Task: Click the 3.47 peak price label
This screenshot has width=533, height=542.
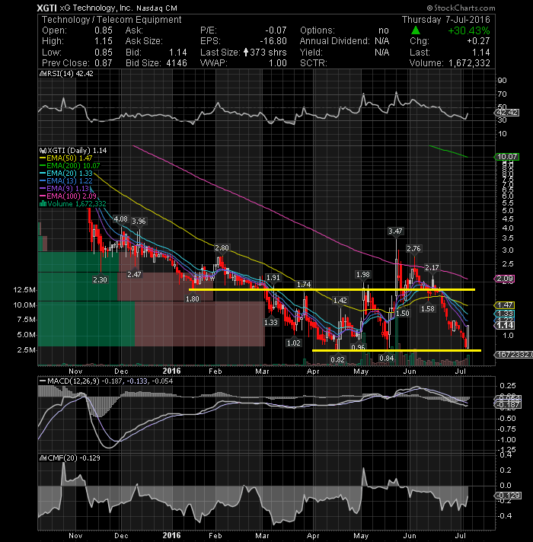Action: (395, 231)
